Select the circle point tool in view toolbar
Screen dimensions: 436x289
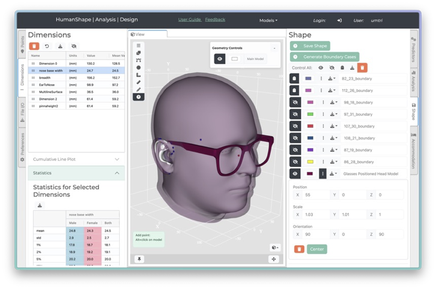point(139,68)
